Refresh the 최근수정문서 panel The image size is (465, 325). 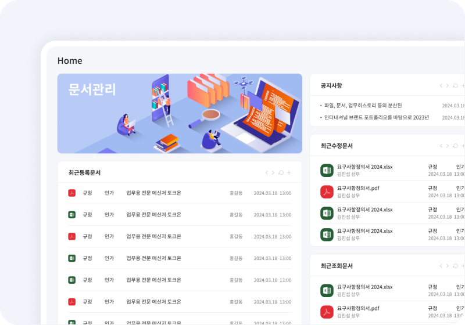455,146
